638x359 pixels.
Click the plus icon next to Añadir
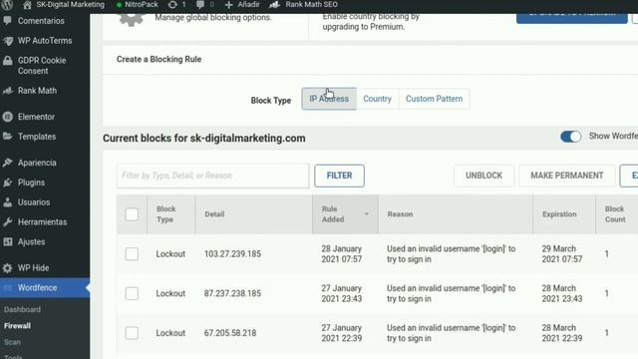click(228, 4)
